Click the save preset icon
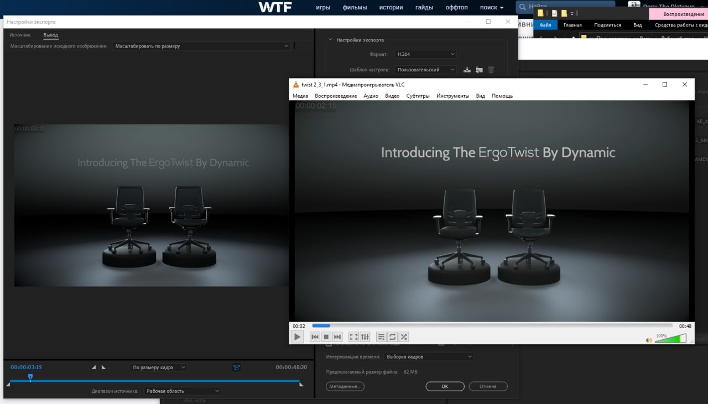 click(x=467, y=70)
